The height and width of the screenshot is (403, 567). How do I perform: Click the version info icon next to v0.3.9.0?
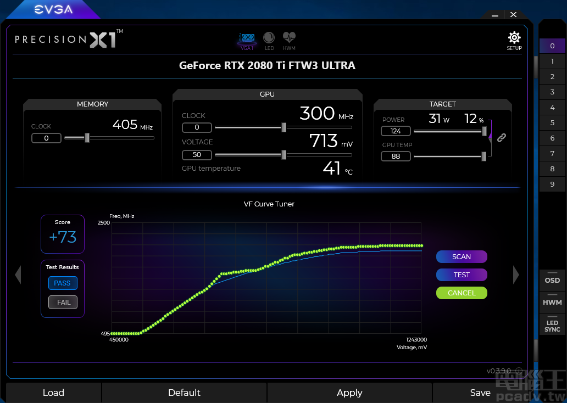pos(519,371)
